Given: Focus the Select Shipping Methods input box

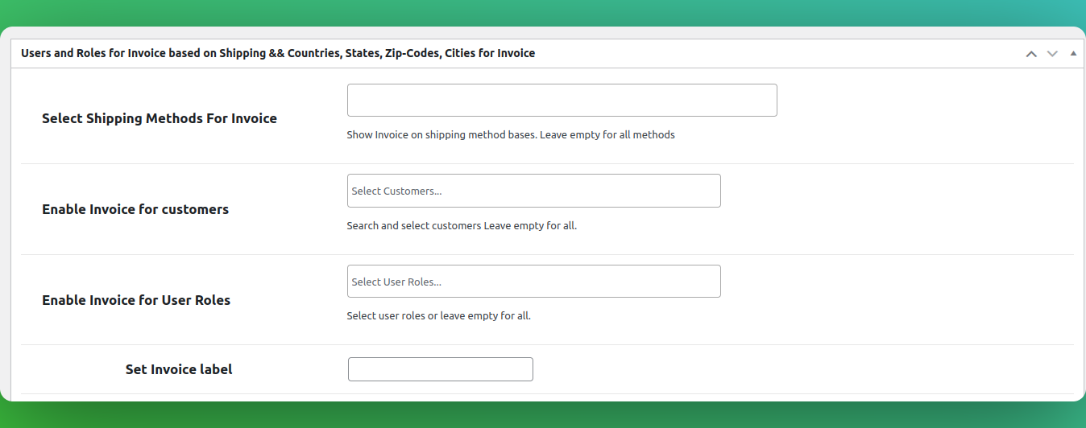Looking at the screenshot, I should point(562,100).
